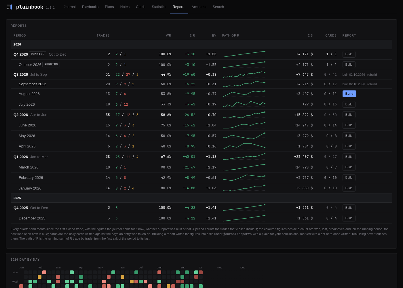
Task: Open the Statistics tab
Action: click(x=159, y=7)
